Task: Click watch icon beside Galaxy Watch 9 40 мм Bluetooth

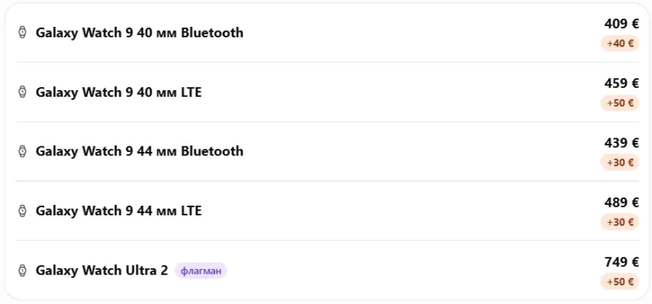Action: (23, 33)
